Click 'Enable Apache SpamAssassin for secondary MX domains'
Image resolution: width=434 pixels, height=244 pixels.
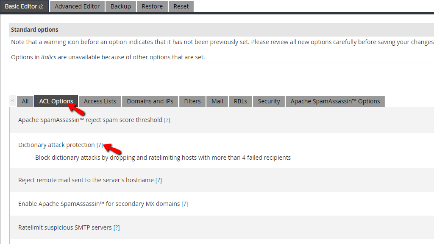(x=99, y=204)
